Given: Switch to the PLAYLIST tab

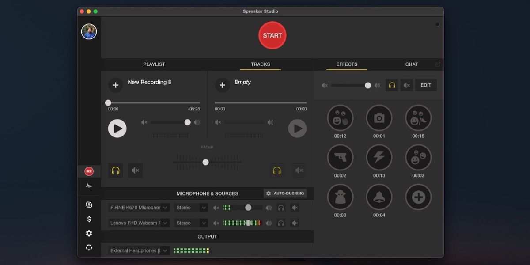Looking at the screenshot, I should 154,64.
